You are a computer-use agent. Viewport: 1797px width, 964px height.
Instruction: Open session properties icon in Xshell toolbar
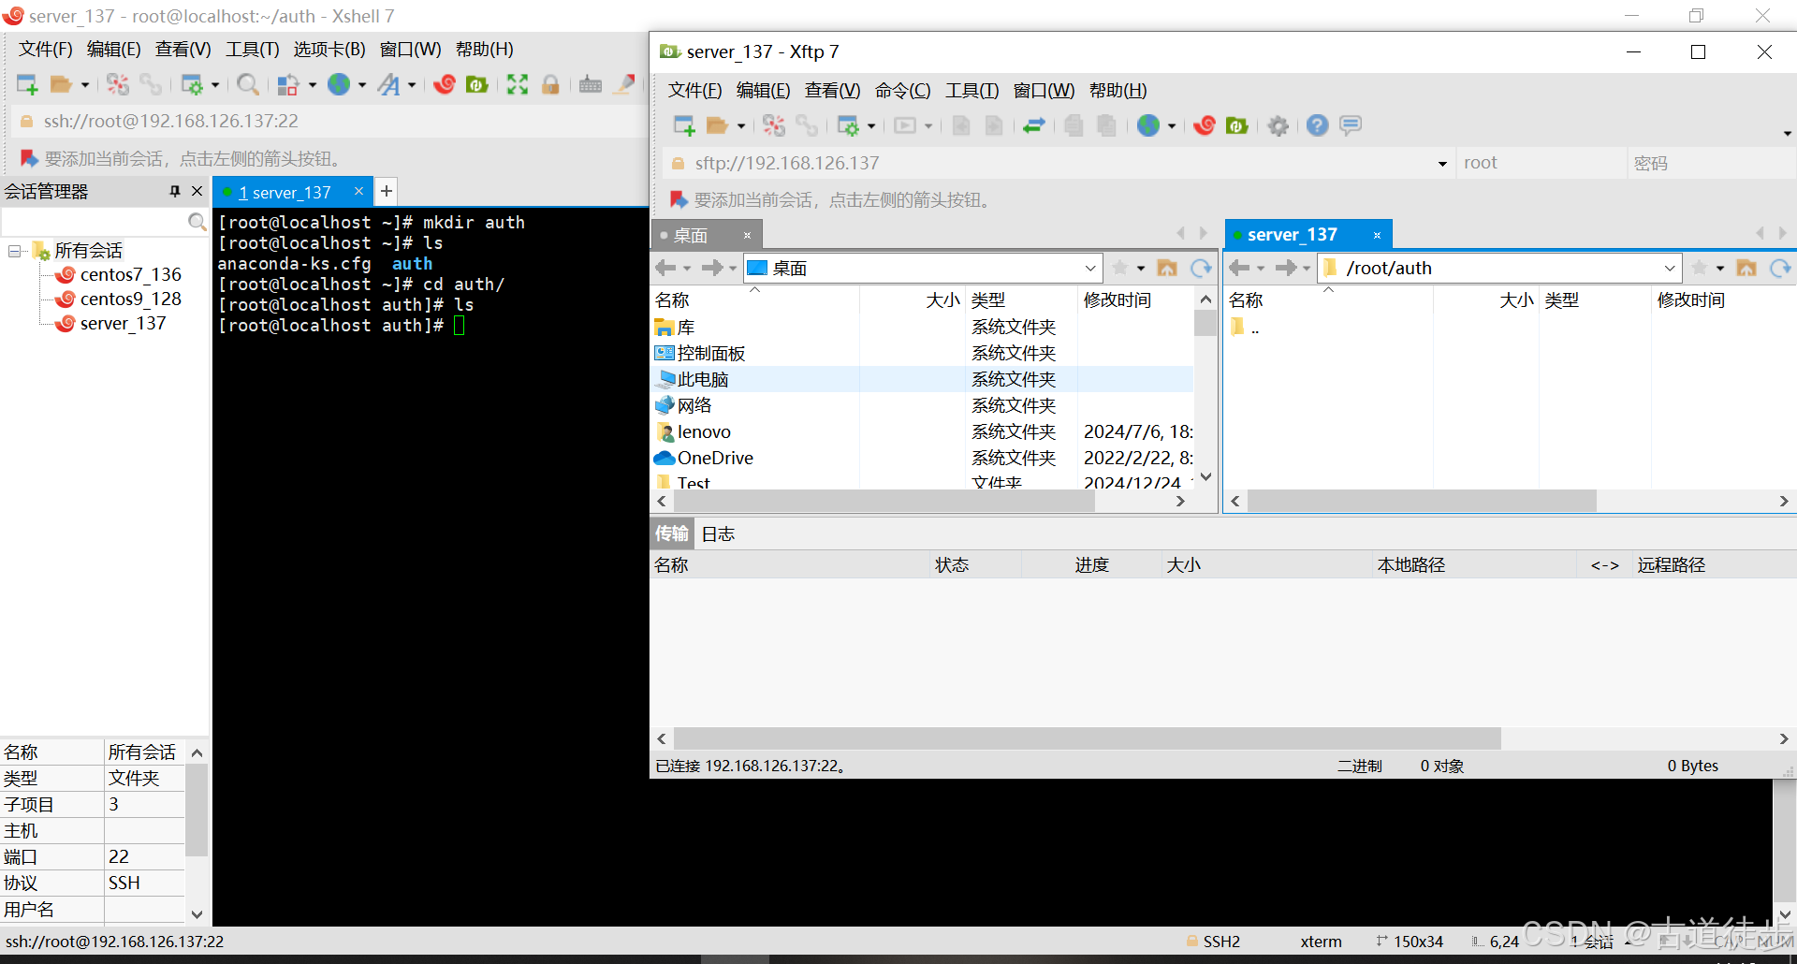click(x=192, y=85)
